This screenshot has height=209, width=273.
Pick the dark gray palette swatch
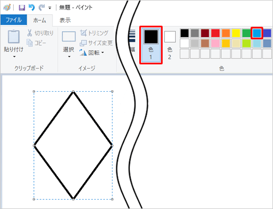tap(195, 33)
